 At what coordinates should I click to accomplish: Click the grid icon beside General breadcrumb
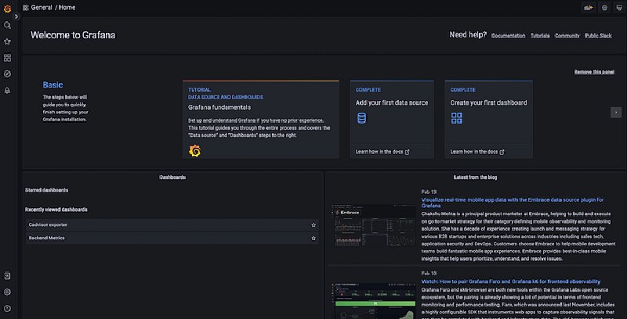click(x=26, y=8)
